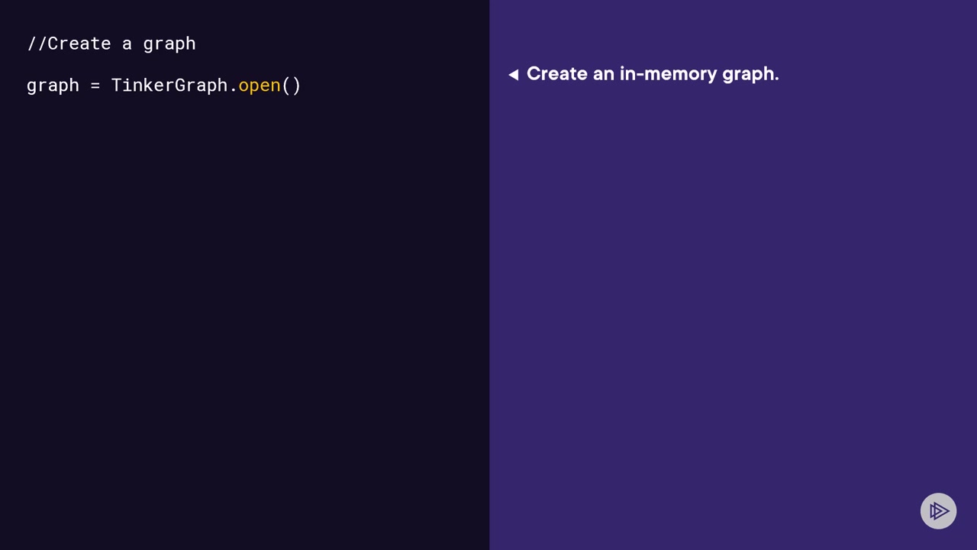The width and height of the screenshot is (977, 550).
Task: Click the divider between the dark and purple panels
Action: point(489,275)
